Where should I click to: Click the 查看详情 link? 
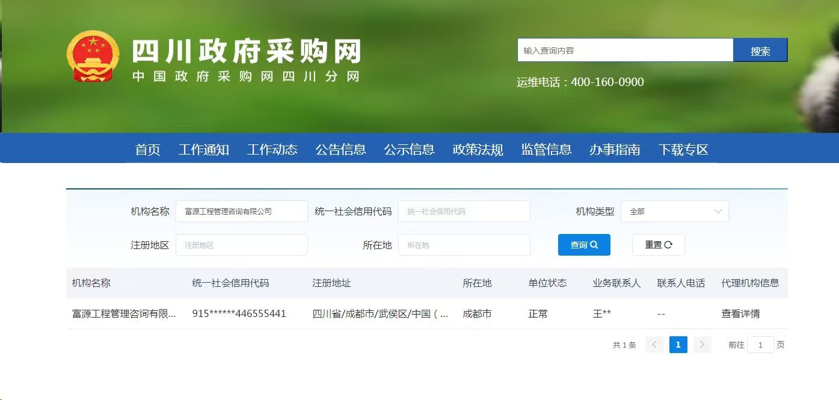(740, 313)
